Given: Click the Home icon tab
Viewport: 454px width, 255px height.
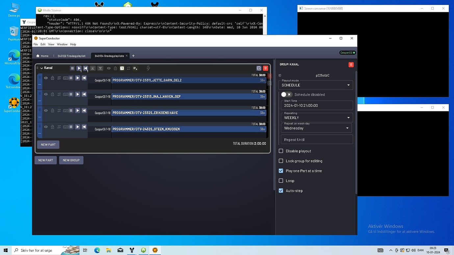Looking at the screenshot, I should click(x=42, y=56).
